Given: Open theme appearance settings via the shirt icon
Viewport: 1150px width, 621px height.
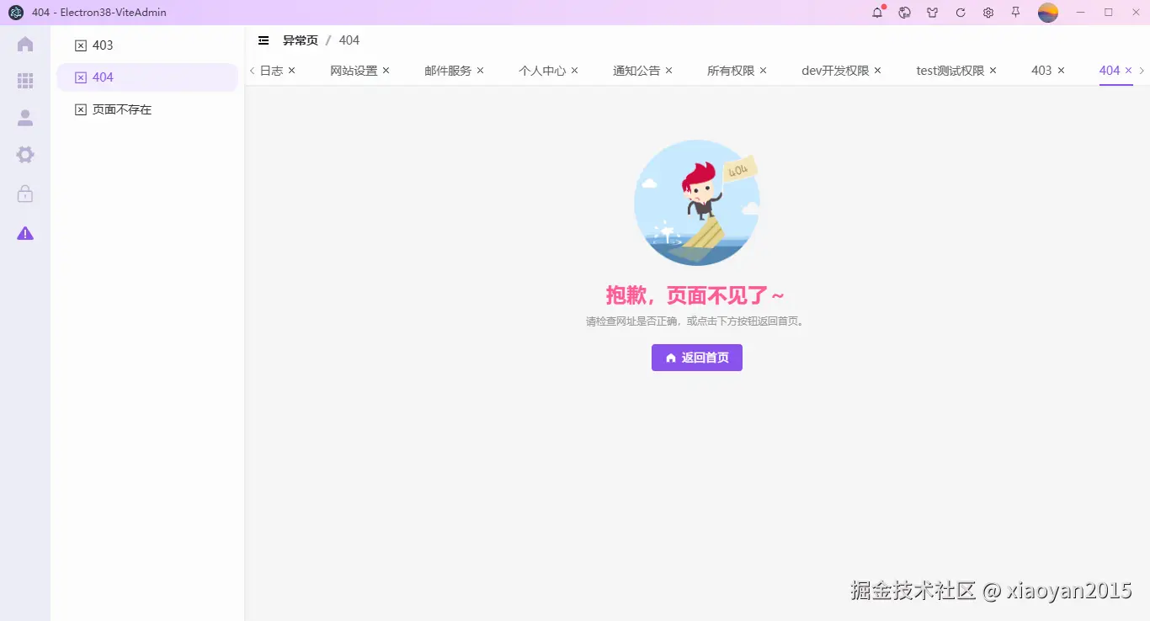Looking at the screenshot, I should pyautogui.click(x=932, y=13).
